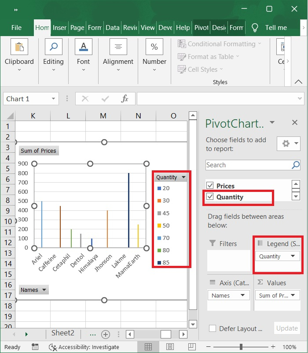Uncheck the Prices field checkbox
The height and width of the screenshot is (353, 308).
(210, 186)
